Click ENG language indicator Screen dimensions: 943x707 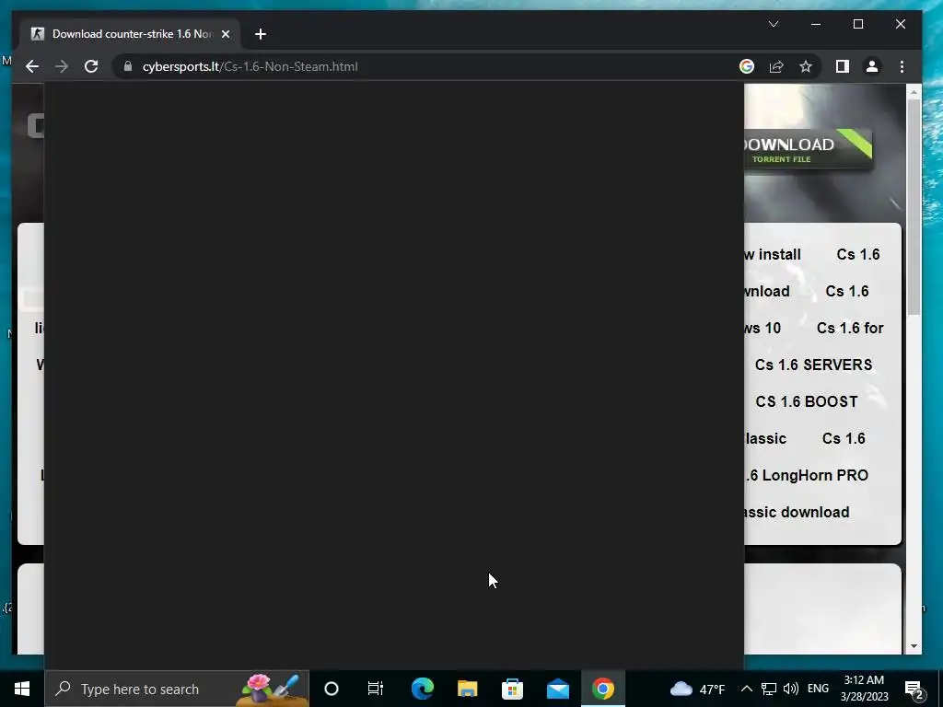coord(818,689)
